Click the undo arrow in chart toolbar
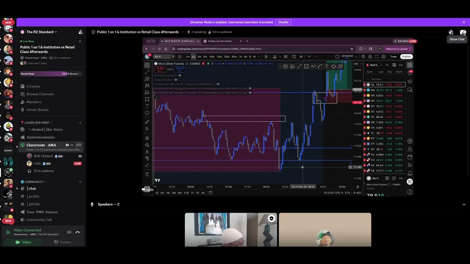The width and height of the screenshot is (470, 264). pyautogui.click(x=309, y=56)
